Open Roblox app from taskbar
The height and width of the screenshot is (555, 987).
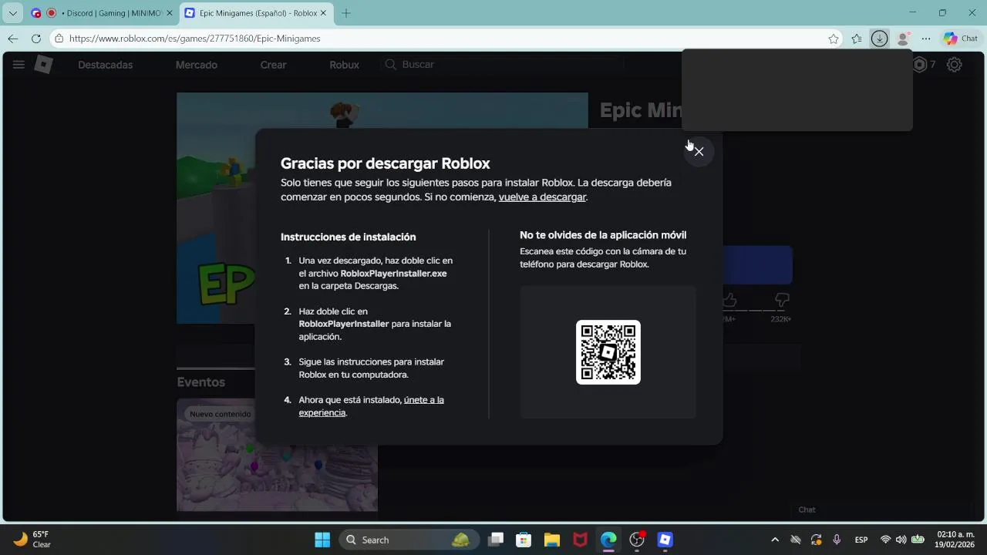[x=665, y=540]
